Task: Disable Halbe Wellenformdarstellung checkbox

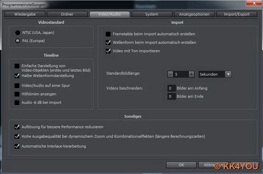Action: (17, 76)
